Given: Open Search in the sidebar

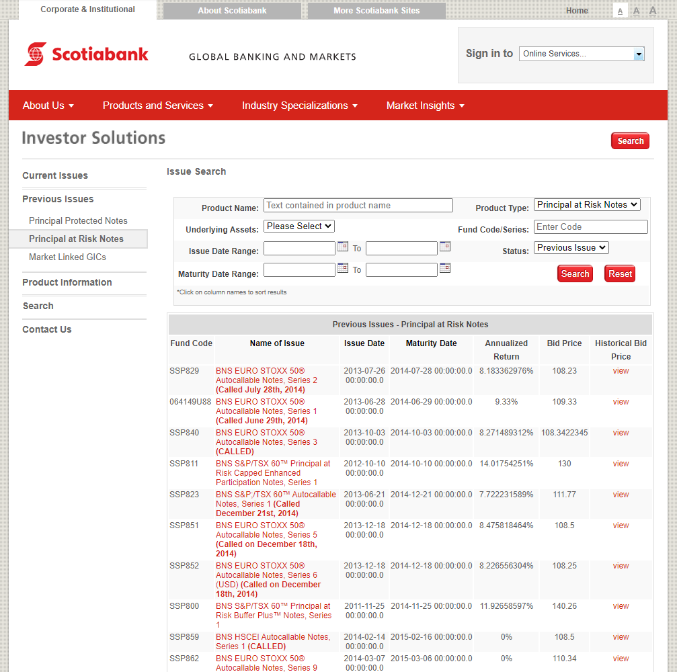Looking at the screenshot, I should point(38,306).
